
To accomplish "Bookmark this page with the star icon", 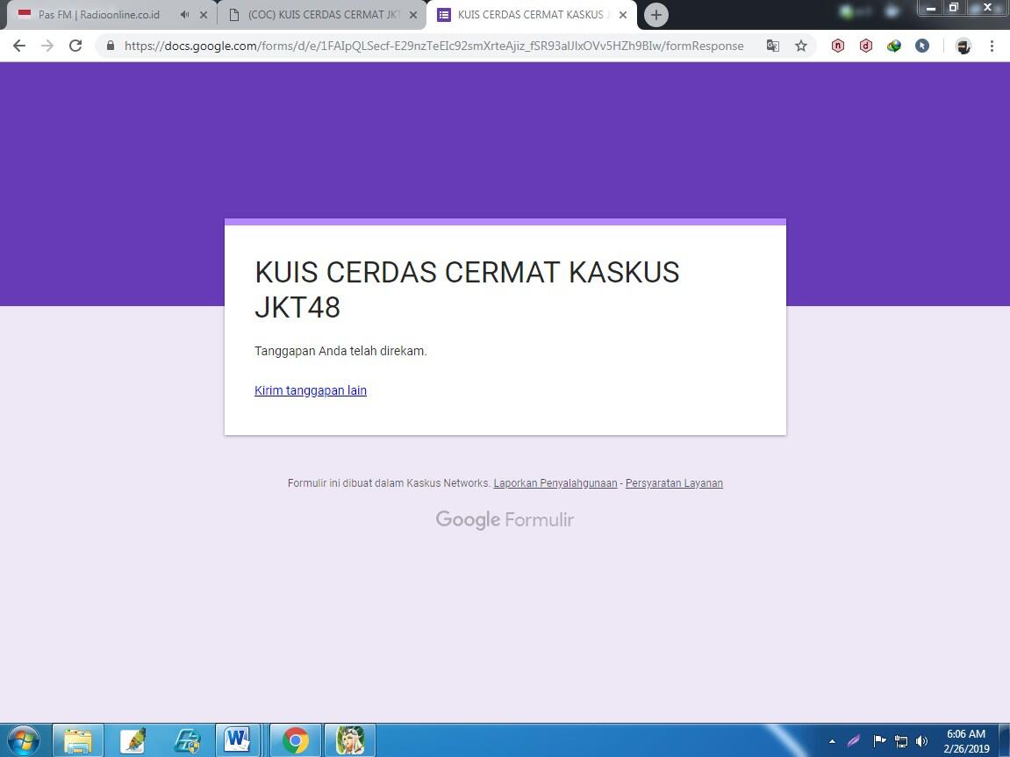I will 801,46.
